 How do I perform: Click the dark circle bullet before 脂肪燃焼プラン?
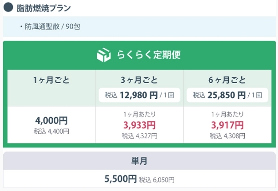click(8, 7)
